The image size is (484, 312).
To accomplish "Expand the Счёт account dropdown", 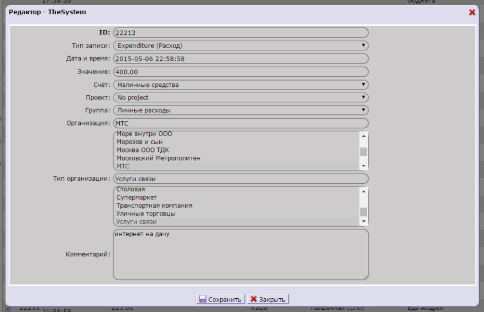I will pos(240,85).
